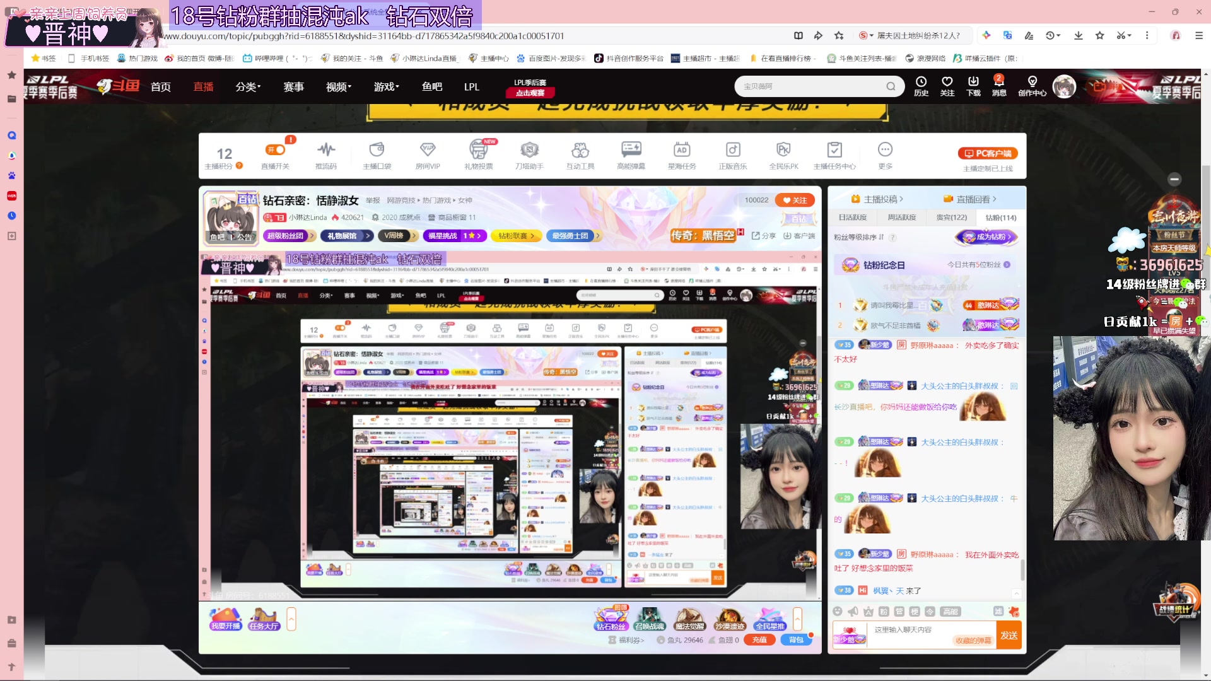The width and height of the screenshot is (1211, 681).
Task: Open the 主播口袋 pocket tool
Action: [377, 155]
